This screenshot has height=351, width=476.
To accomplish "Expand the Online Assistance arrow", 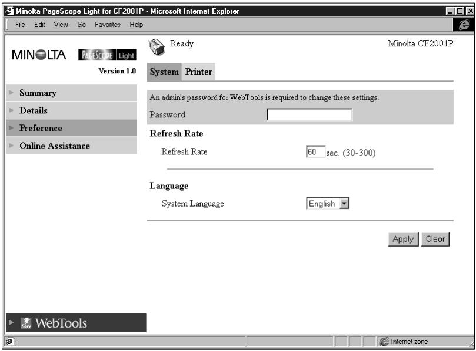I will coord(11,146).
